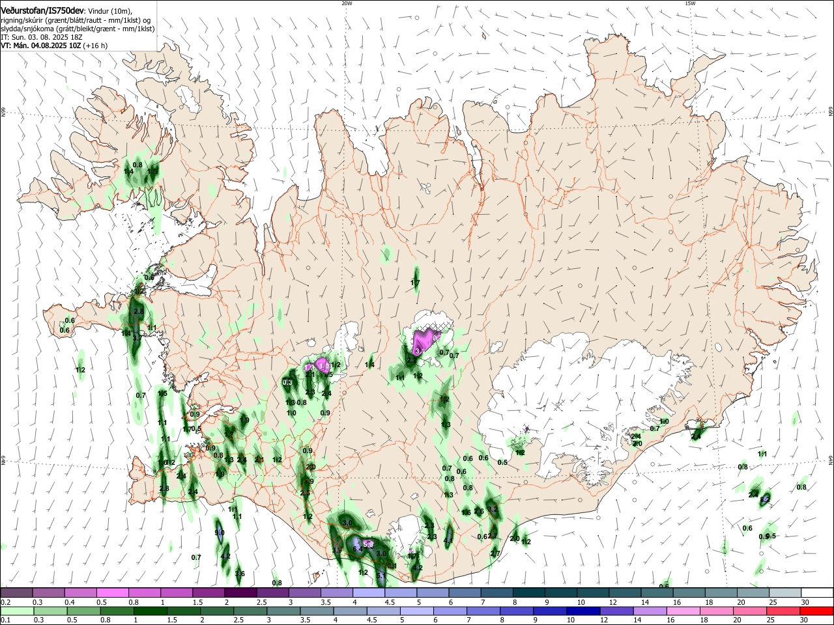The image size is (834, 625).
Task: Click the 20W longitude label
Action: coord(347,3)
